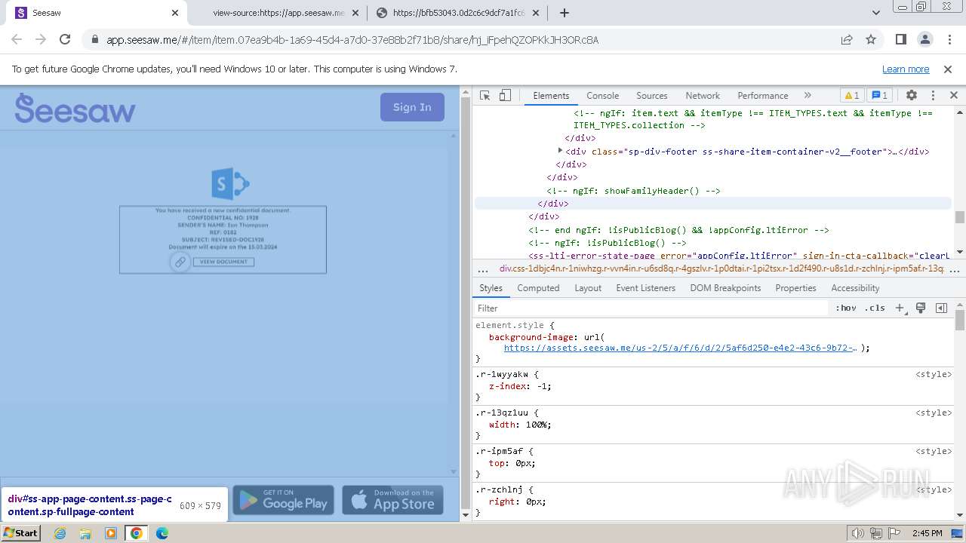966x543 pixels.
Task: Select the div.css-1dbjc4n breadcrumb
Action: (721, 268)
